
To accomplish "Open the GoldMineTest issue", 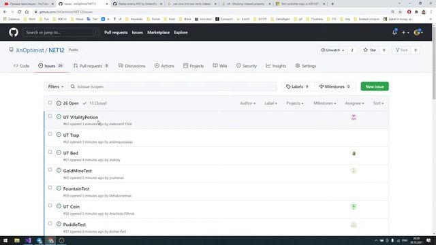I will [x=77, y=171].
